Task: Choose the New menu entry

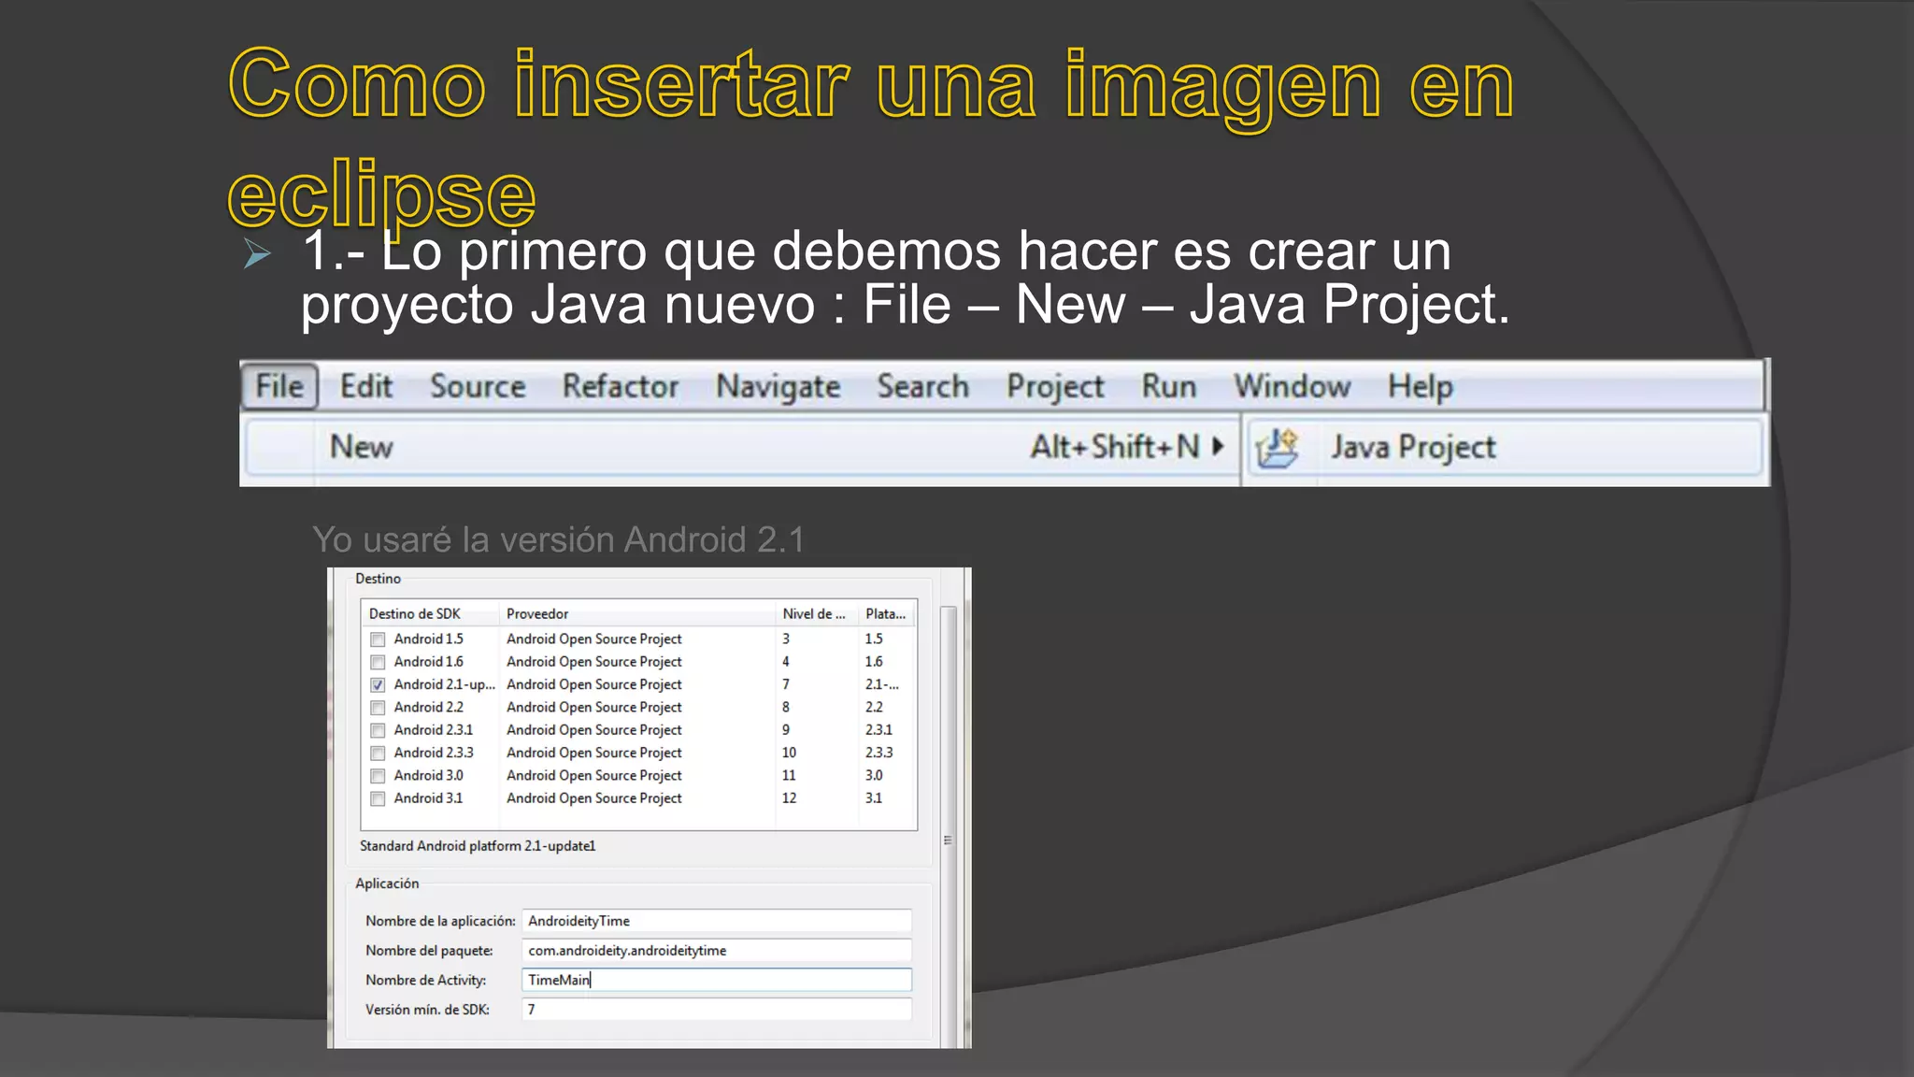Action: [x=742, y=447]
